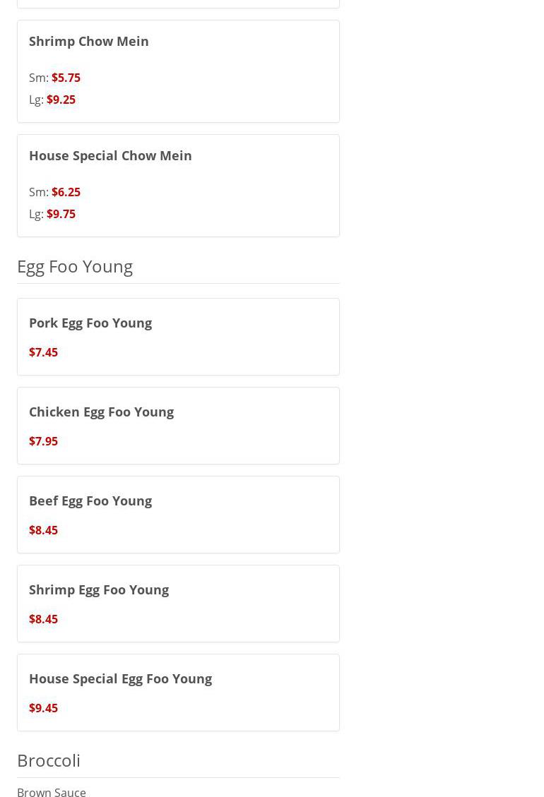Open the Pork Egg Foo Young item

click(x=90, y=323)
